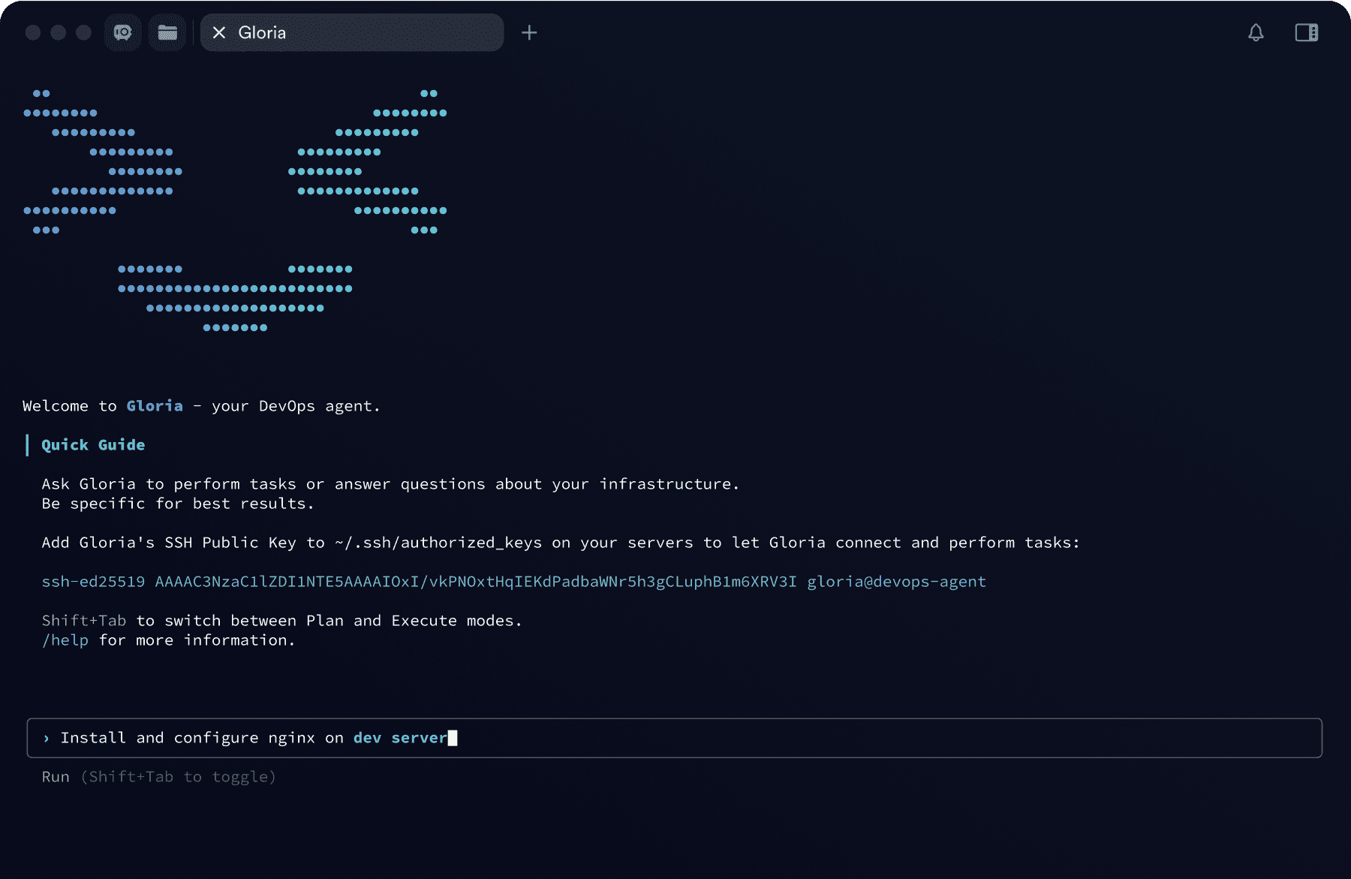The image size is (1351, 879).
Task: Click the Run mode label
Action: point(56,777)
